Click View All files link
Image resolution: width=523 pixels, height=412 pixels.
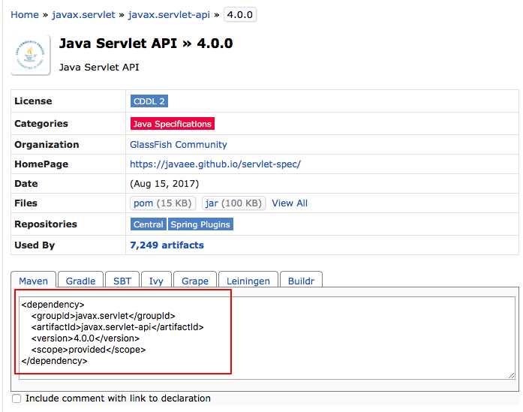tap(290, 203)
